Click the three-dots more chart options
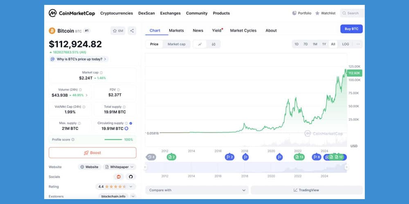409x204 pixels. coord(358,44)
